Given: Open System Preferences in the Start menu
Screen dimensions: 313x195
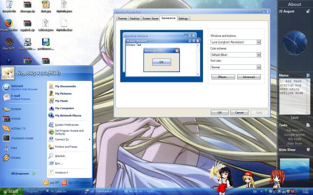Looking at the screenshot, I should (x=64, y=125).
